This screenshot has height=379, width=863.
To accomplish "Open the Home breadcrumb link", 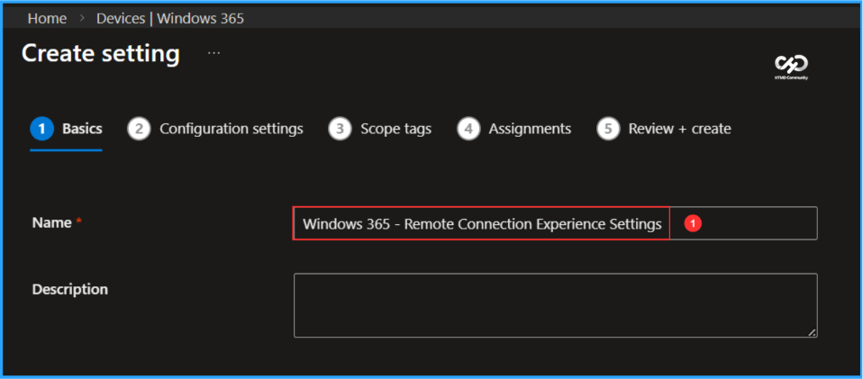I will coord(48,19).
